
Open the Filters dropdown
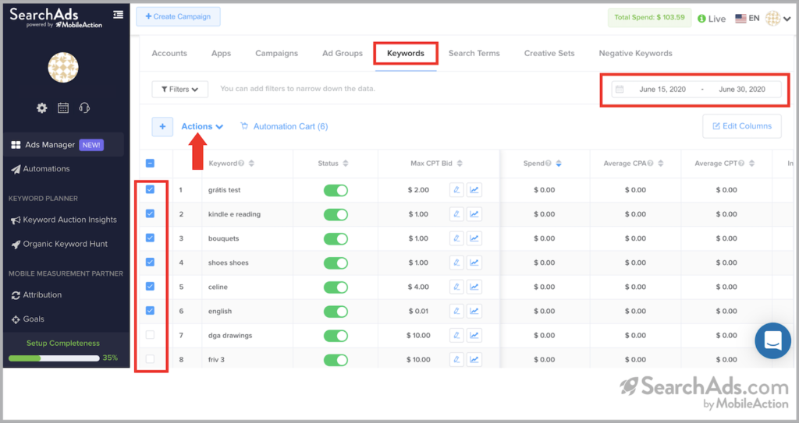180,89
